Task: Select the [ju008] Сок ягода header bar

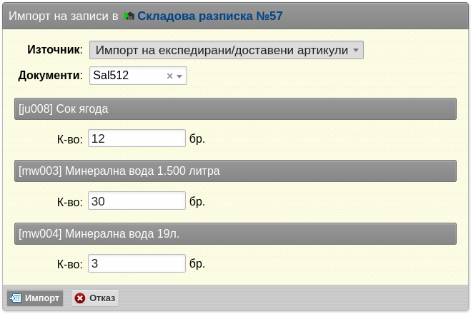Action: coord(236,109)
